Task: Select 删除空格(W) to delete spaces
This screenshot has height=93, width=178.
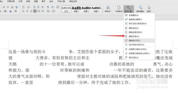Action: [x=139, y=36]
